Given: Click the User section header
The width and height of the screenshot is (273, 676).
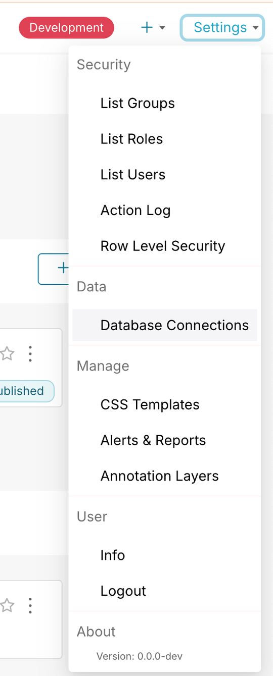Looking at the screenshot, I should (x=92, y=516).
